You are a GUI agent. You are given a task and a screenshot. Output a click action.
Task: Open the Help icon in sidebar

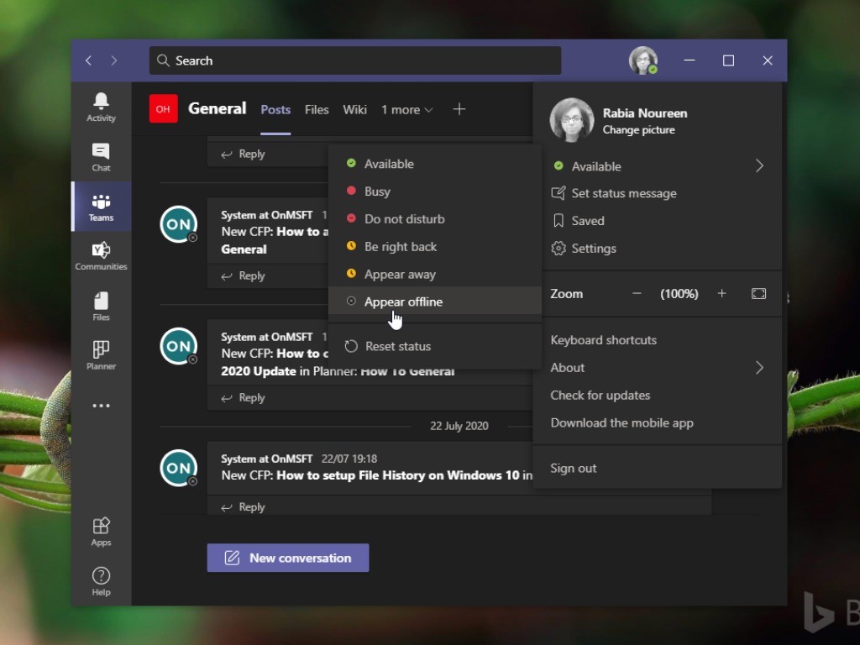101,580
